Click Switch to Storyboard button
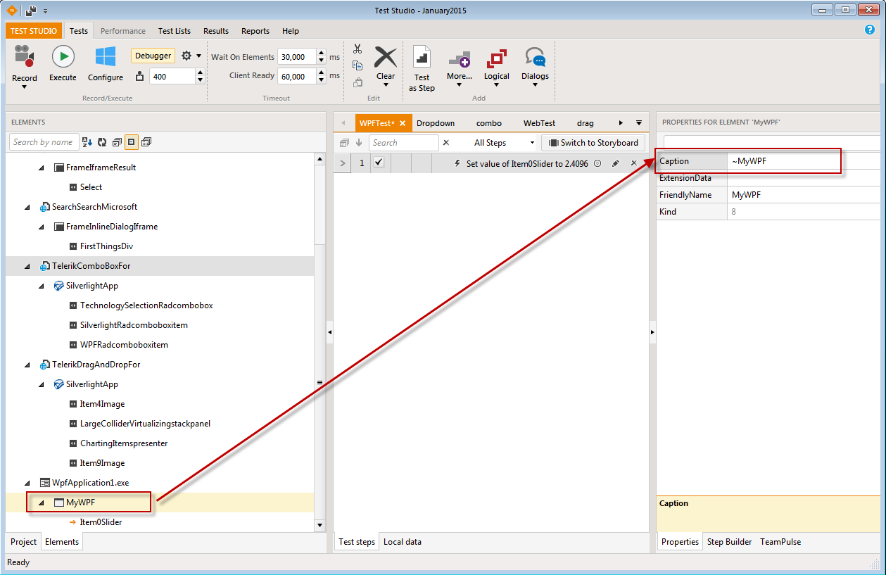Screen dimensions: 886x575 pos(593,143)
